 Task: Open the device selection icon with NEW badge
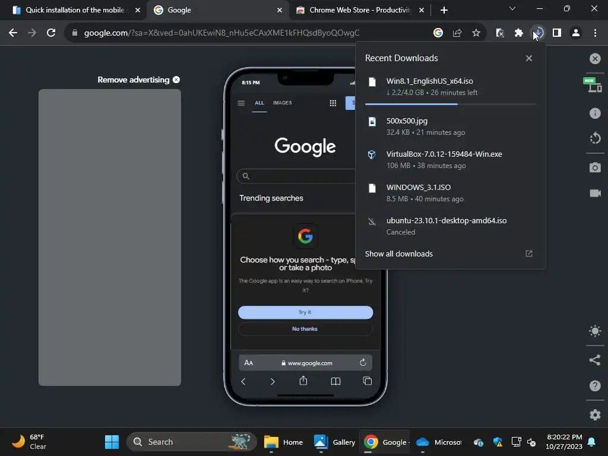coord(593,84)
